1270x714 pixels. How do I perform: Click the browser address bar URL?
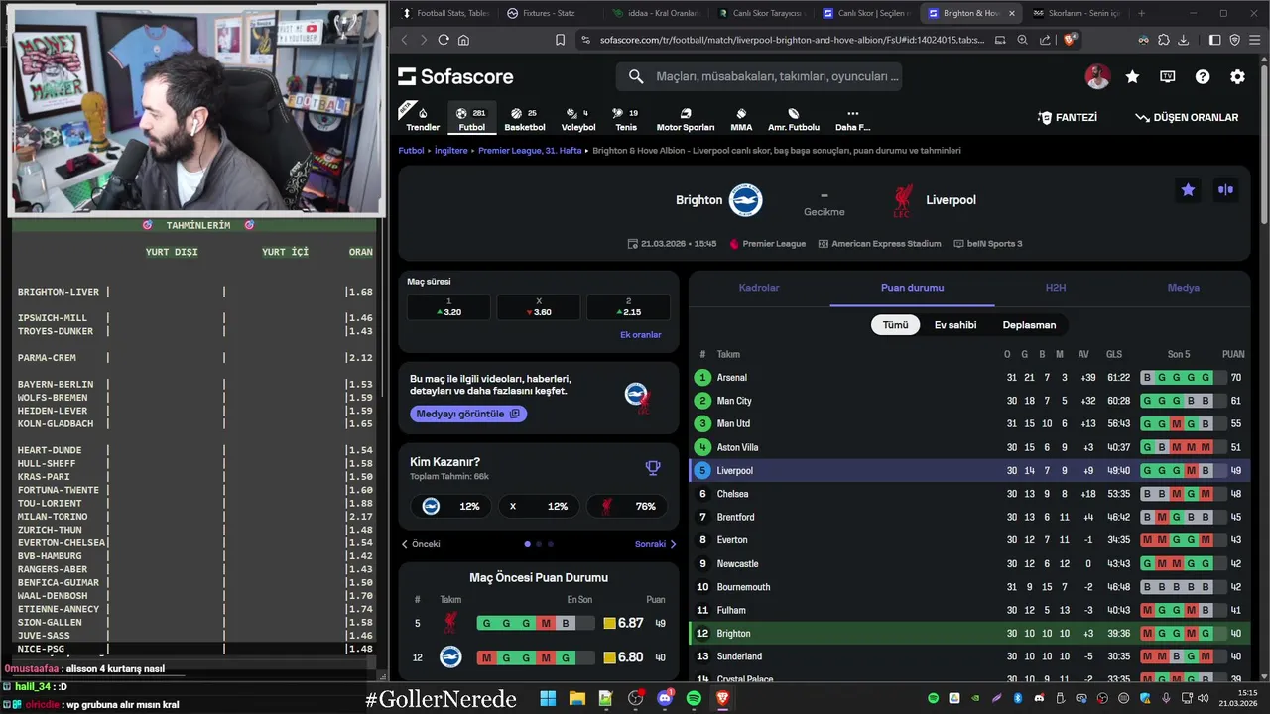pos(792,40)
